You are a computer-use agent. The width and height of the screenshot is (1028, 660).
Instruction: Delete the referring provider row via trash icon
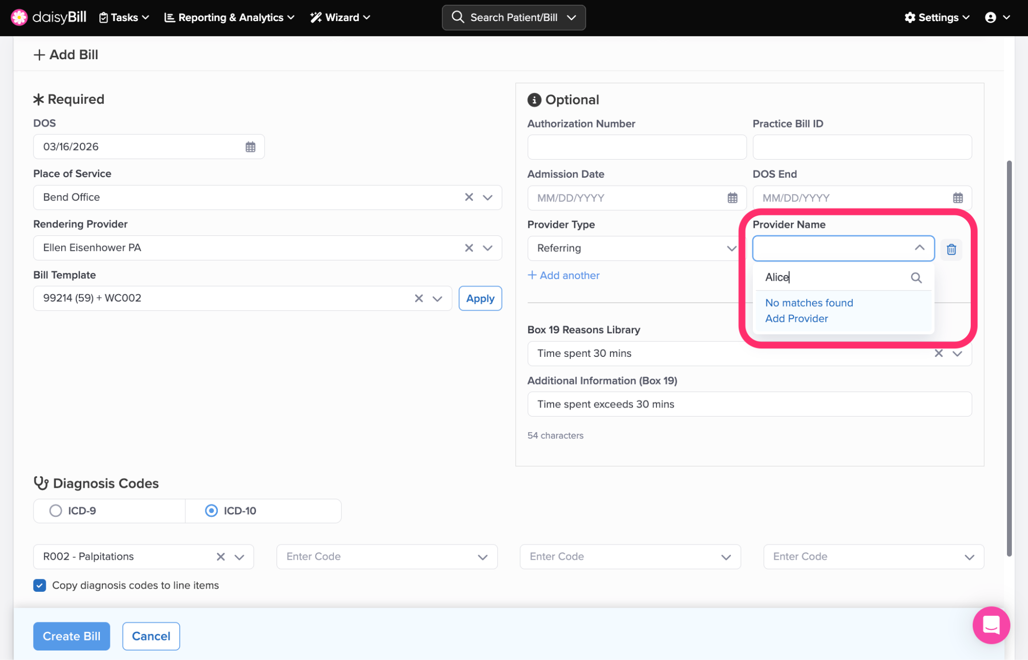(x=951, y=249)
